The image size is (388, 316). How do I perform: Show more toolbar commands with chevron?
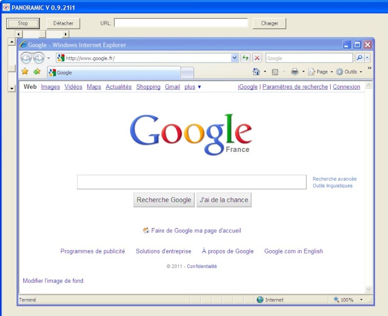point(369,68)
